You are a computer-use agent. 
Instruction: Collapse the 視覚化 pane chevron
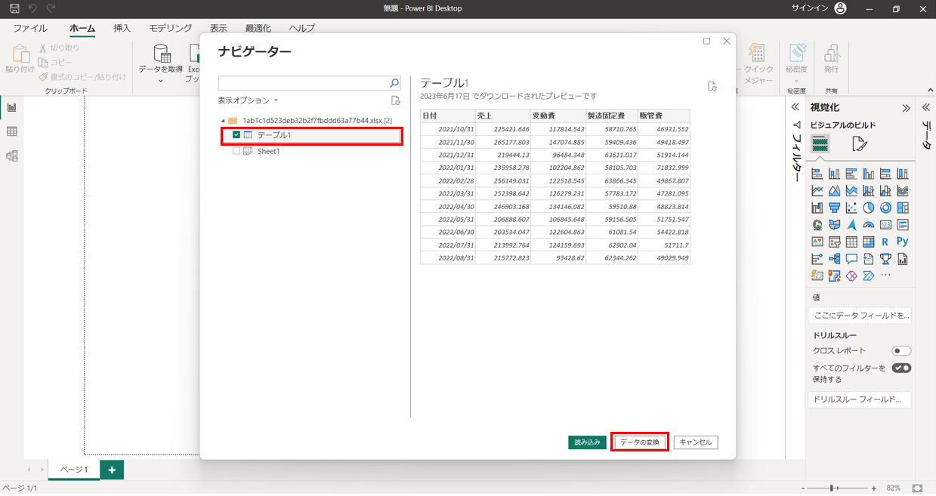click(x=906, y=108)
